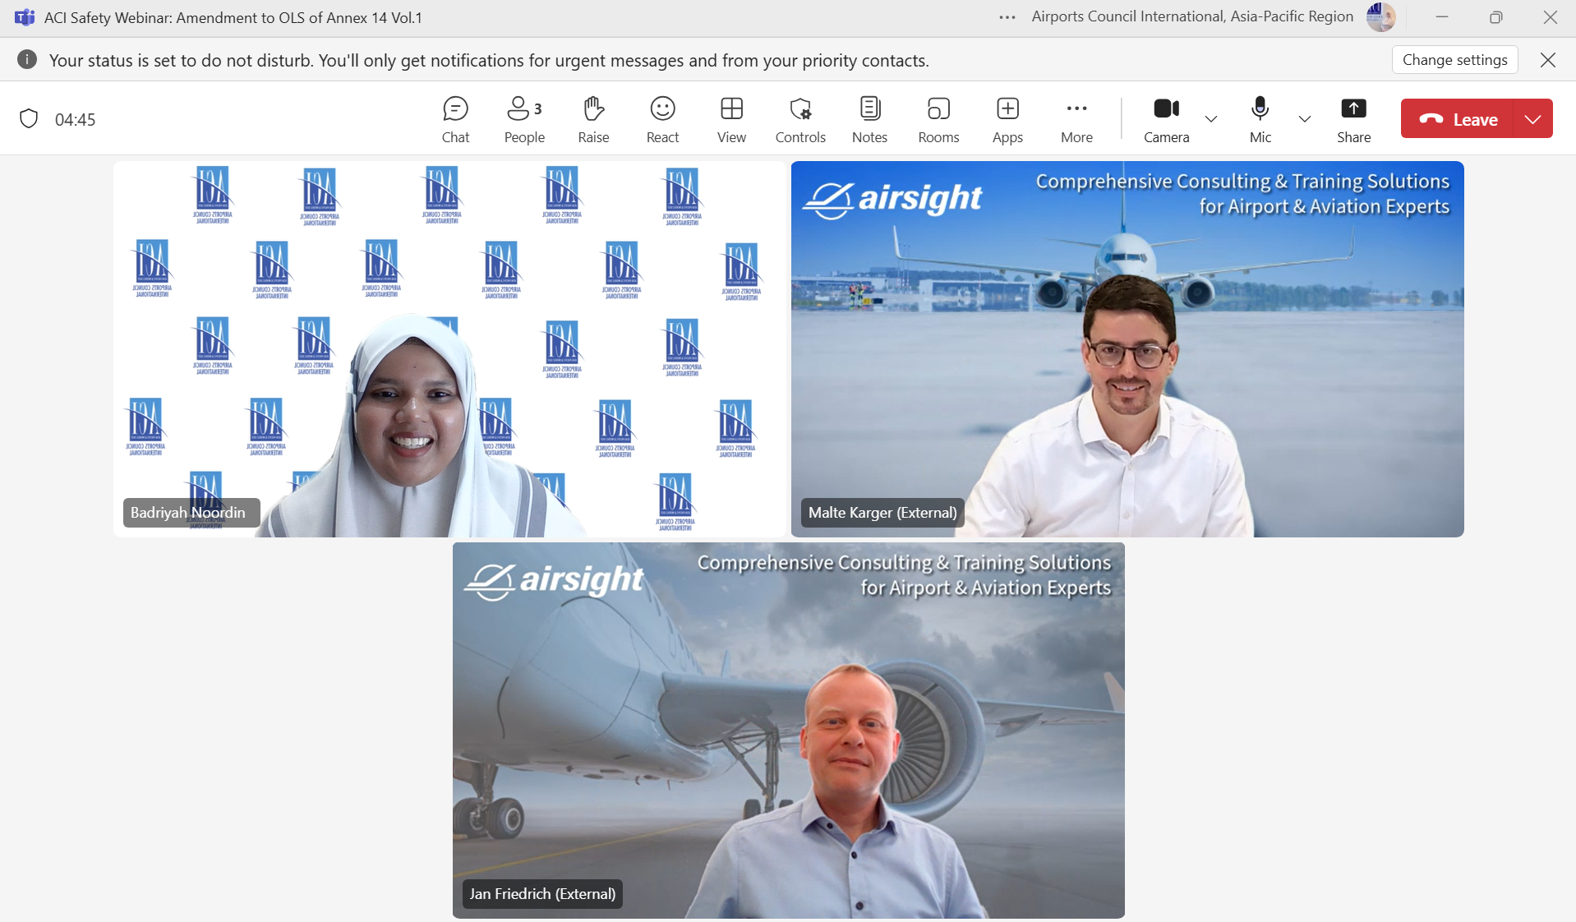This screenshot has width=1576, height=922.
Task: Open title bar ellipsis settings menu
Action: [1007, 17]
